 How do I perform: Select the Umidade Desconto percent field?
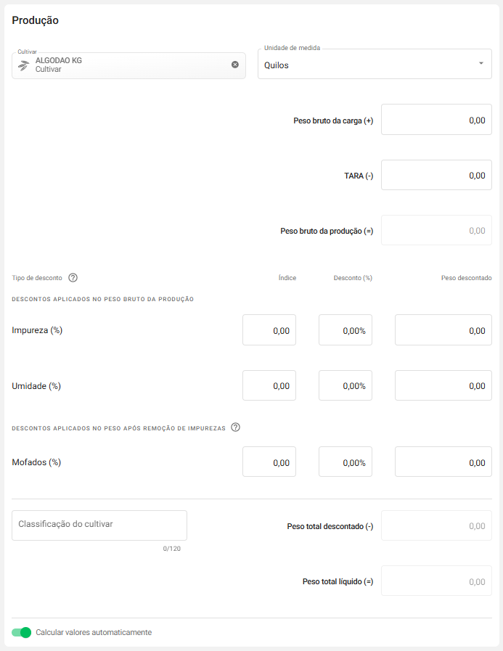(x=345, y=385)
